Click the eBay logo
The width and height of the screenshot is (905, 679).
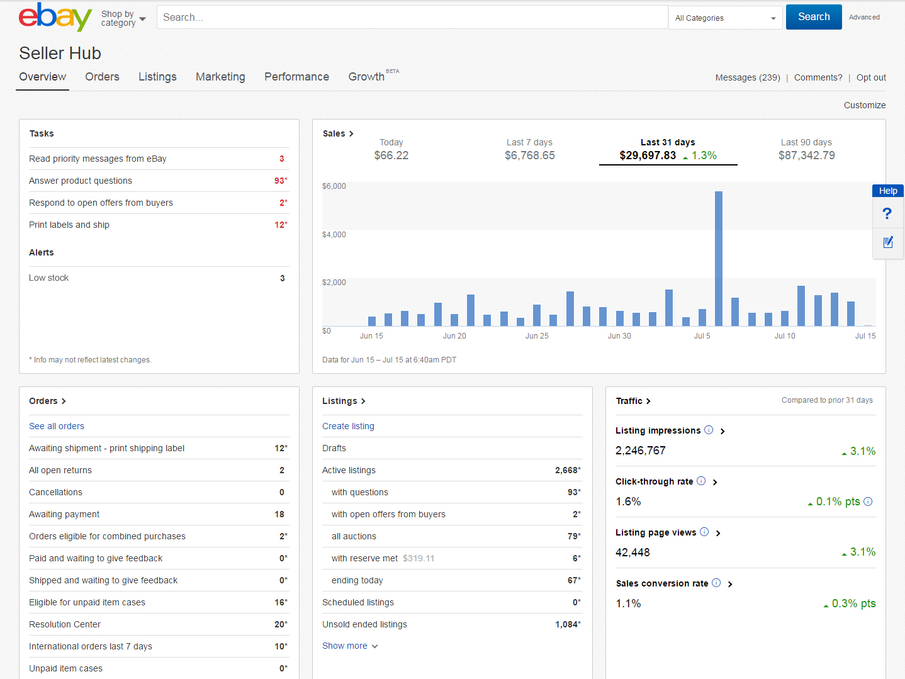click(x=55, y=17)
